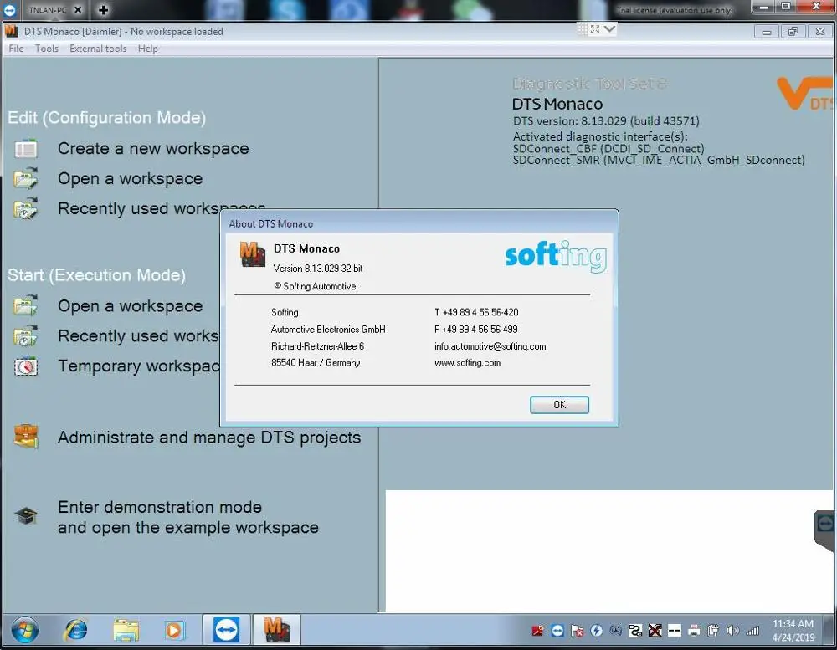Click the demonstration mode graduation cap icon
The height and width of the screenshot is (650, 837).
pos(26,516)
